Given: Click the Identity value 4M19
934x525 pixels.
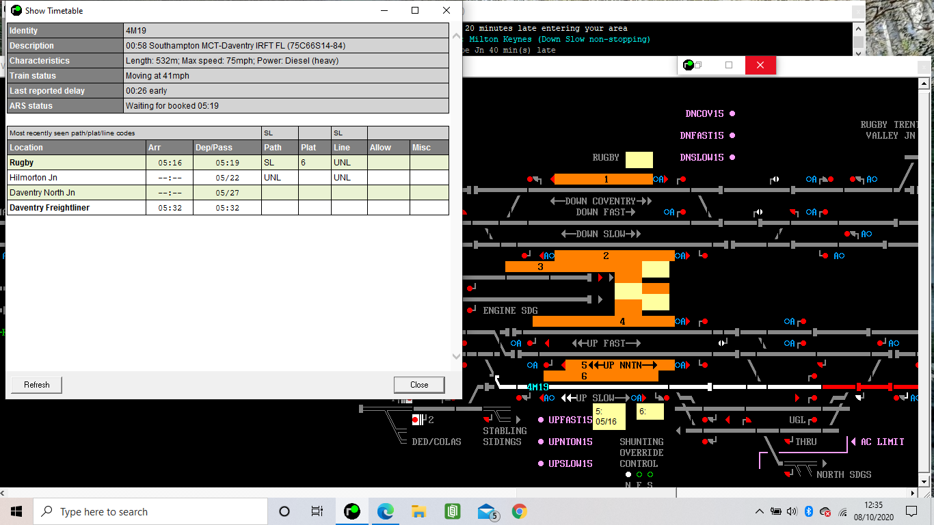Looking at the screenshot, I should [x=286, y=31].
